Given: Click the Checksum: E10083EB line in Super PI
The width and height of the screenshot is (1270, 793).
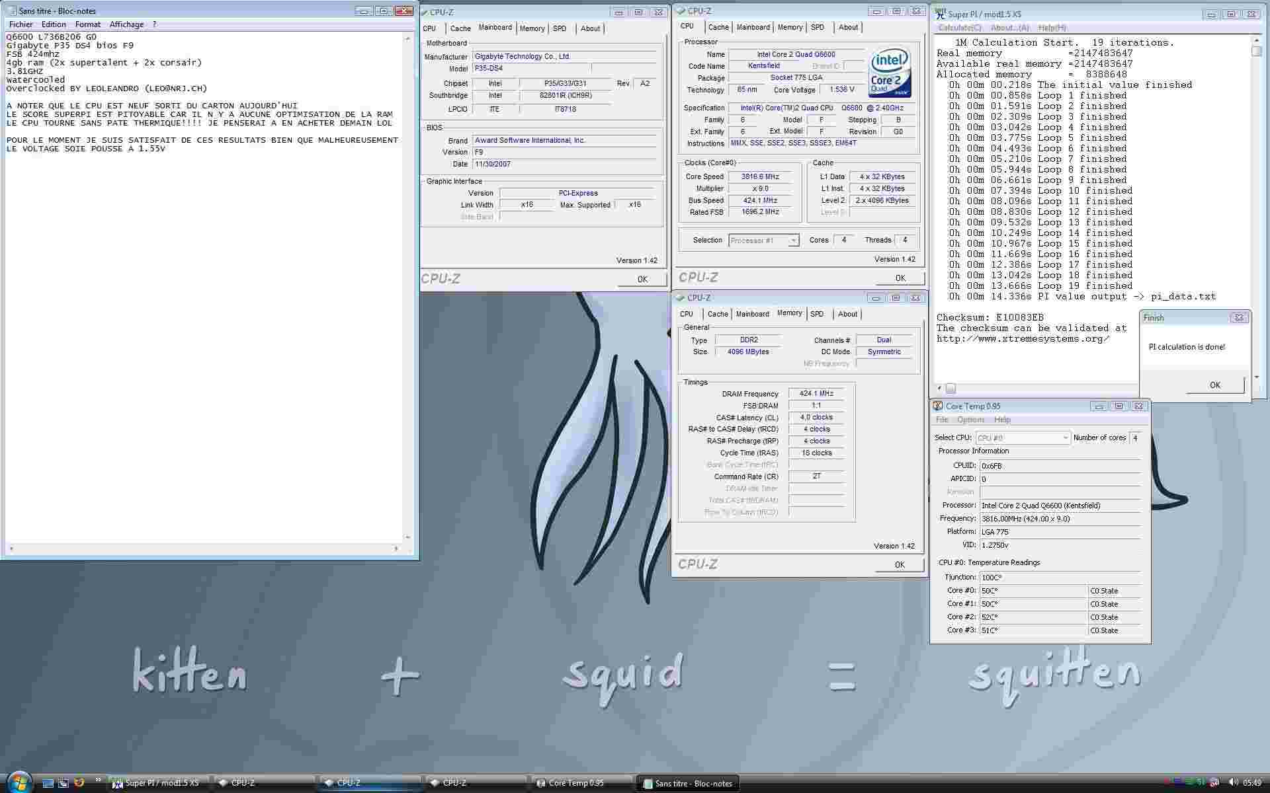Looking at the screenshot, I should pyautogui.click(x=990, y=318).
